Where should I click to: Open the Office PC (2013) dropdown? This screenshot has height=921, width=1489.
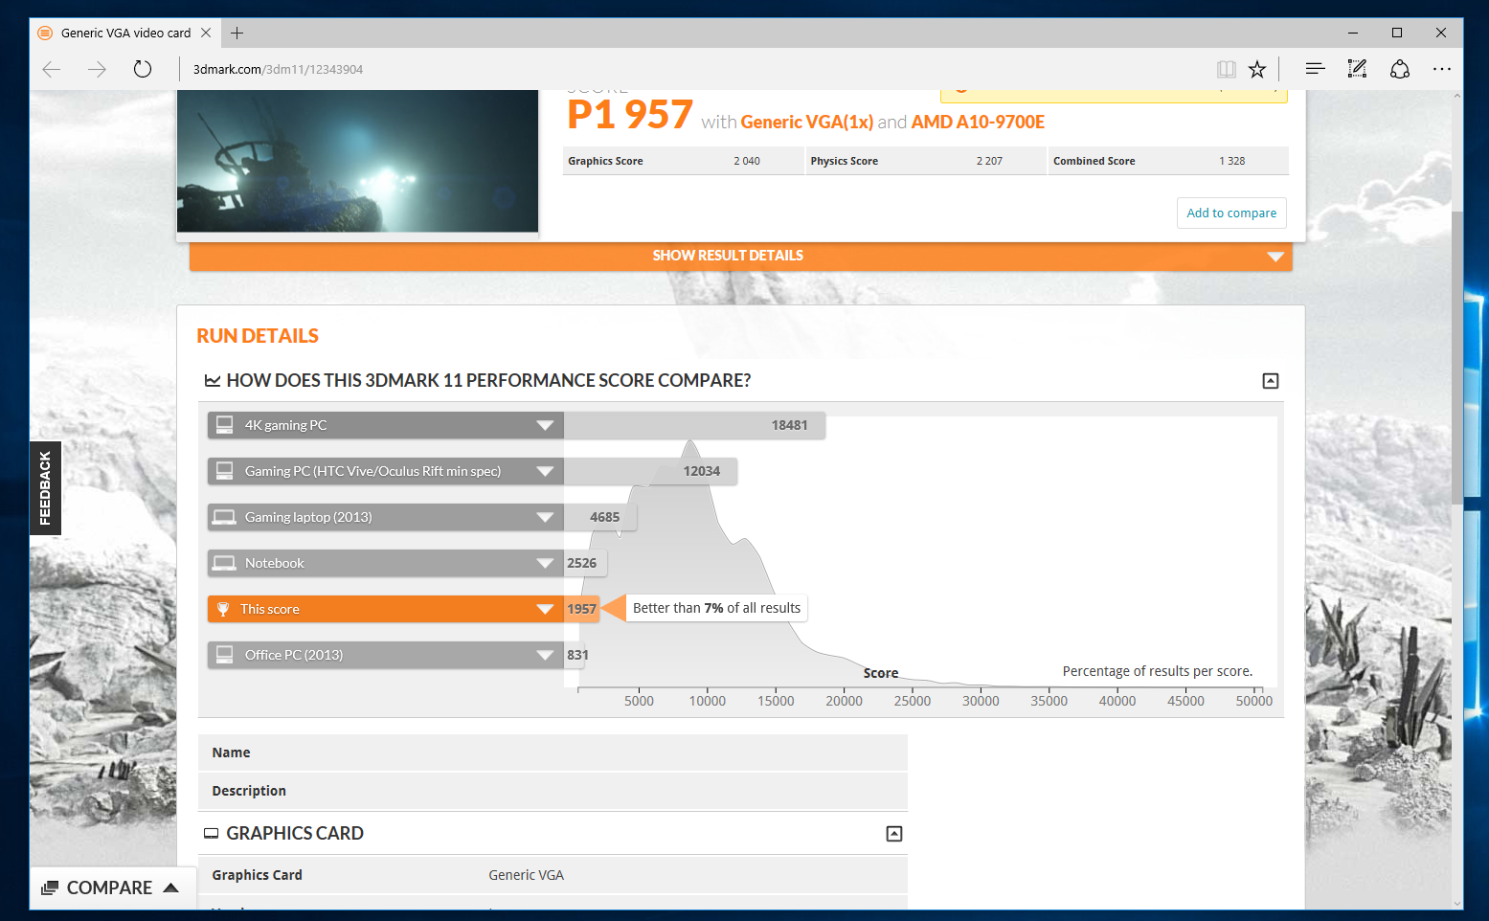(x=545, y=655)
